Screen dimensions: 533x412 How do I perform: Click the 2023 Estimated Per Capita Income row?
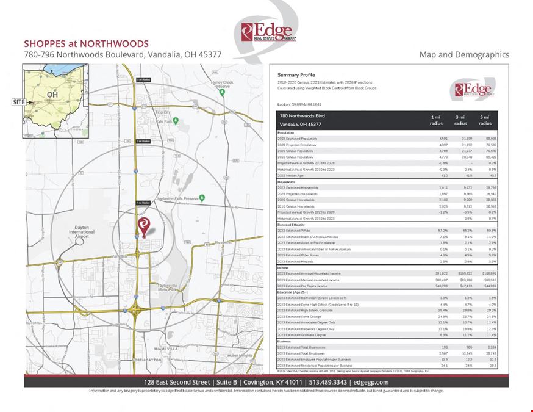click(387, 286)
